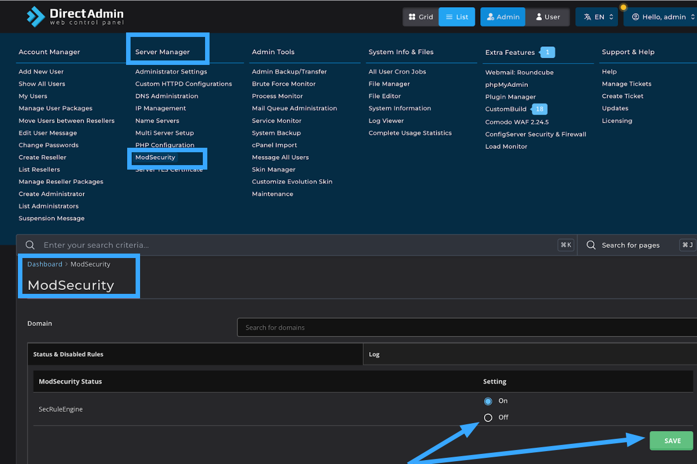Select the On radio for SecRuleEngine

coord(488,401)
